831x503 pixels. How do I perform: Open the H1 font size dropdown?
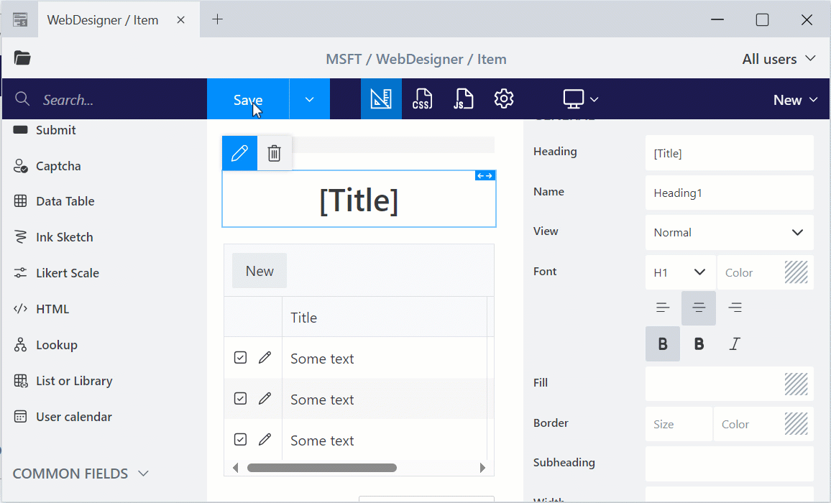click(x=680, y=272)
